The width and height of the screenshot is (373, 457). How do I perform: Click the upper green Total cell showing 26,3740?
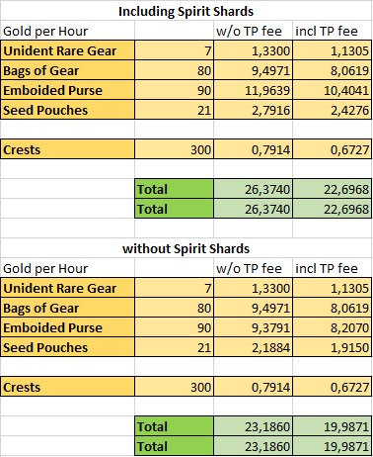tap(254, 189)
